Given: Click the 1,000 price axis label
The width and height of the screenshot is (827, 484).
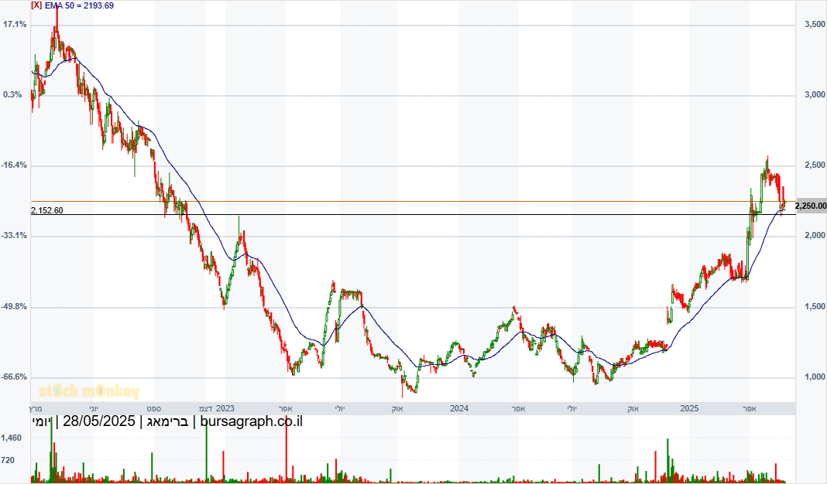Looking at the screenshot, I should (x=815, y=377).
